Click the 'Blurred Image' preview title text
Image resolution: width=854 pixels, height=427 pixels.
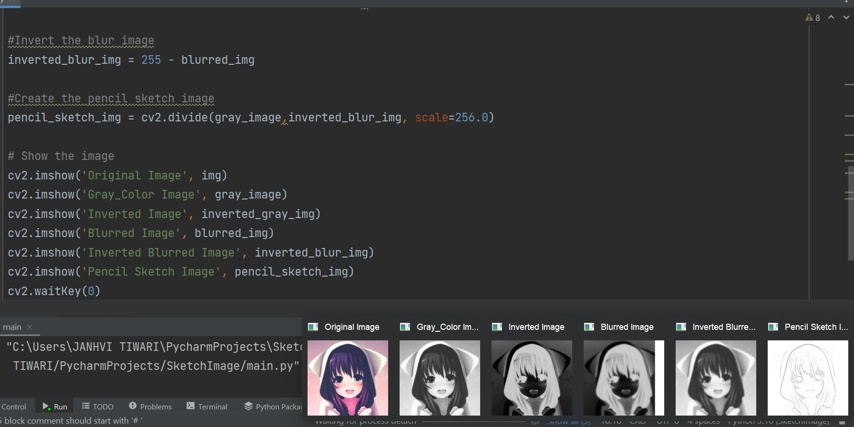(x=627, y=327)
